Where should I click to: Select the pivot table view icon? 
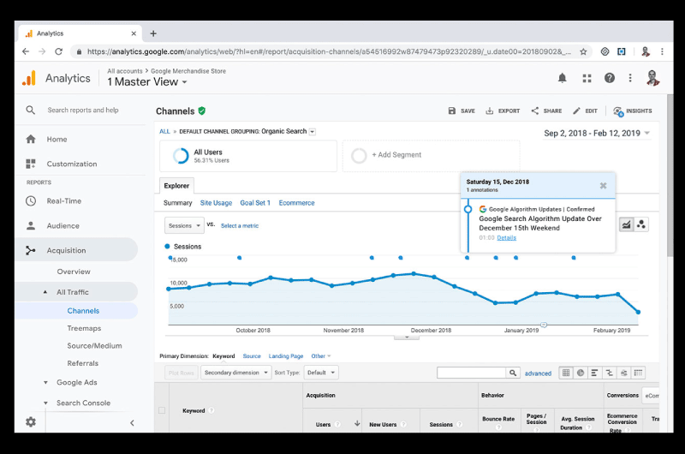[638, 373]
